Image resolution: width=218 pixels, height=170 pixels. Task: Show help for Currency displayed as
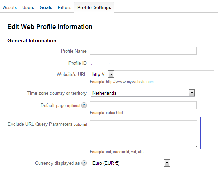click(x=84, y=163)
